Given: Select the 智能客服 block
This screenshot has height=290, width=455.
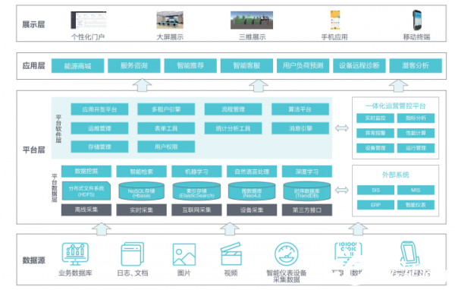Looking at the screenshot, I should pyautogui.click(x=246, y=66).
